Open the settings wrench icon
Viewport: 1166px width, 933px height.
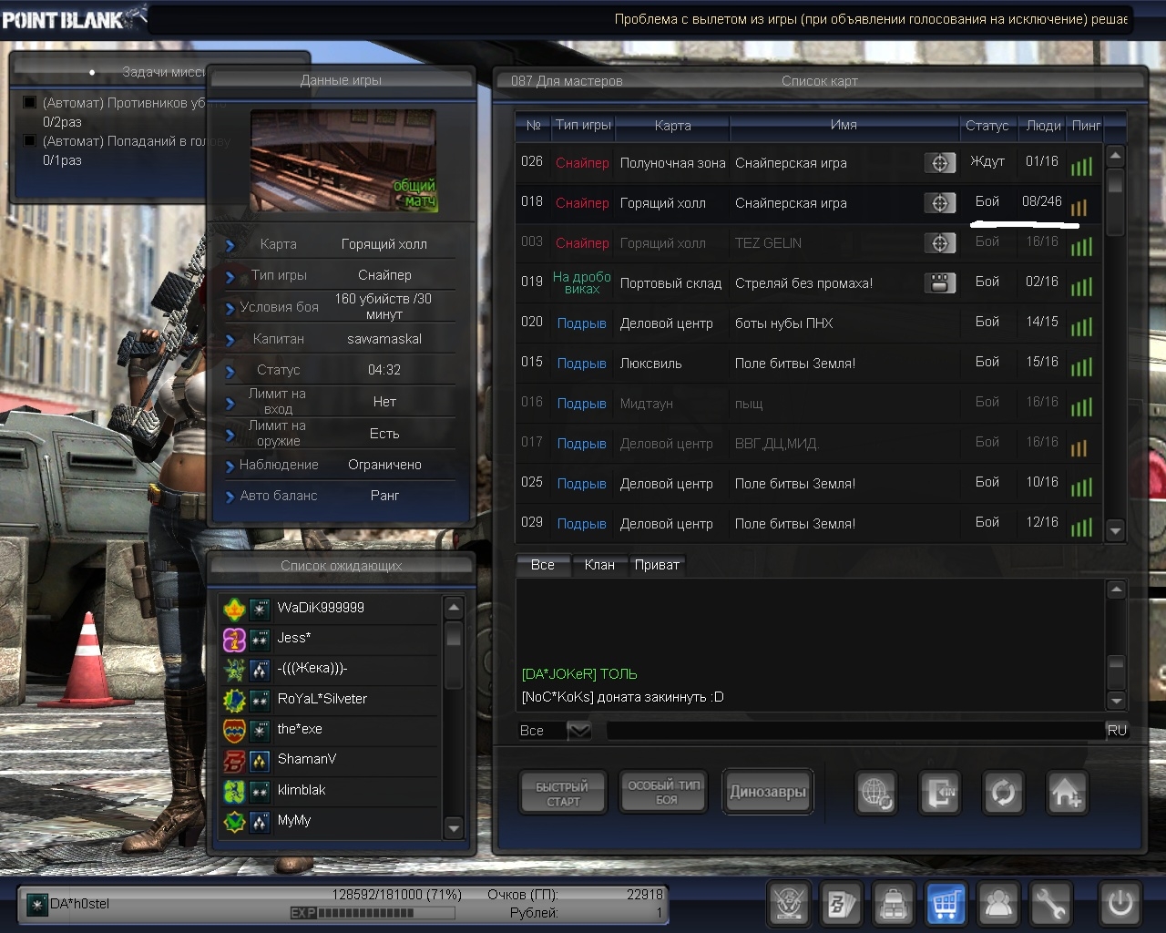click(1050, 904)
